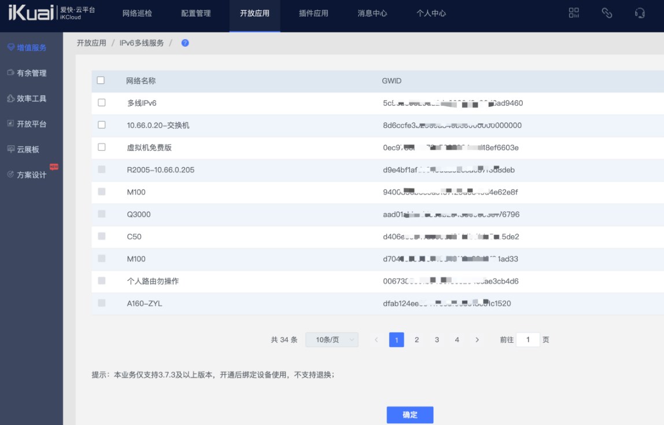Go to page 4
The image size is (664, 425).
click(457, 339)
